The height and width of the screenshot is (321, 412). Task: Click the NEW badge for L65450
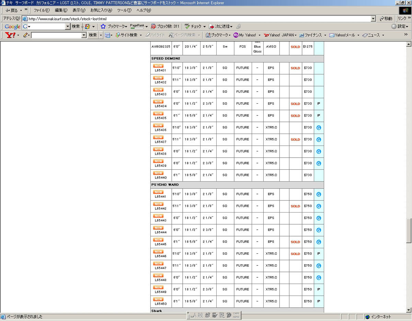[158, 299]
